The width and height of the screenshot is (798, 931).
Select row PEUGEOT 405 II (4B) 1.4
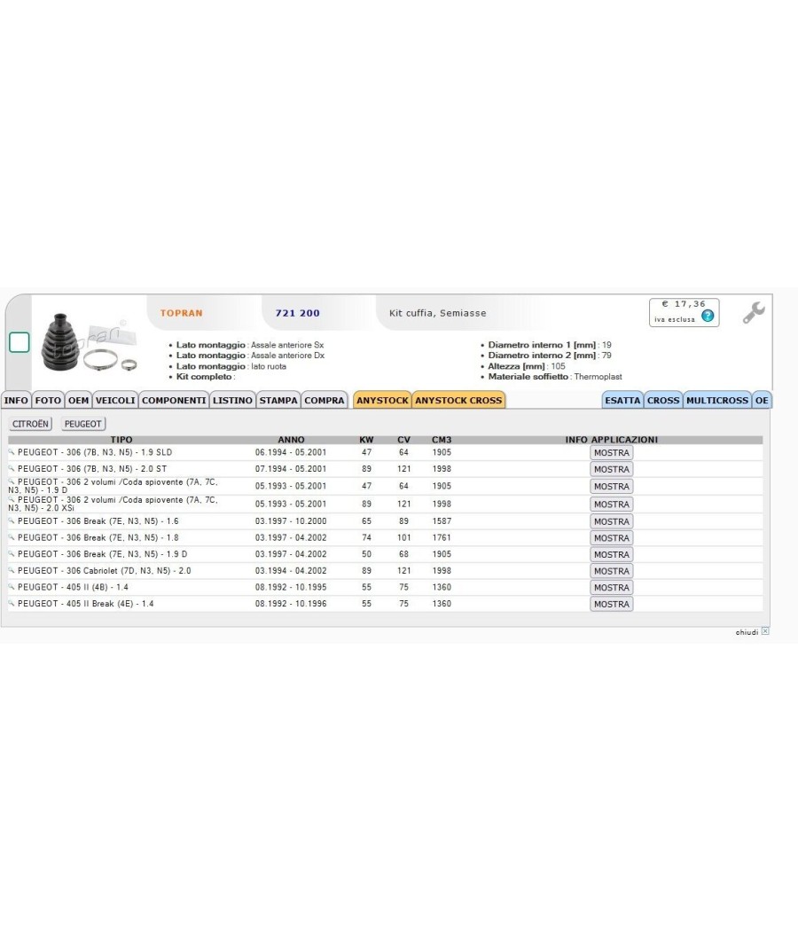386,587
